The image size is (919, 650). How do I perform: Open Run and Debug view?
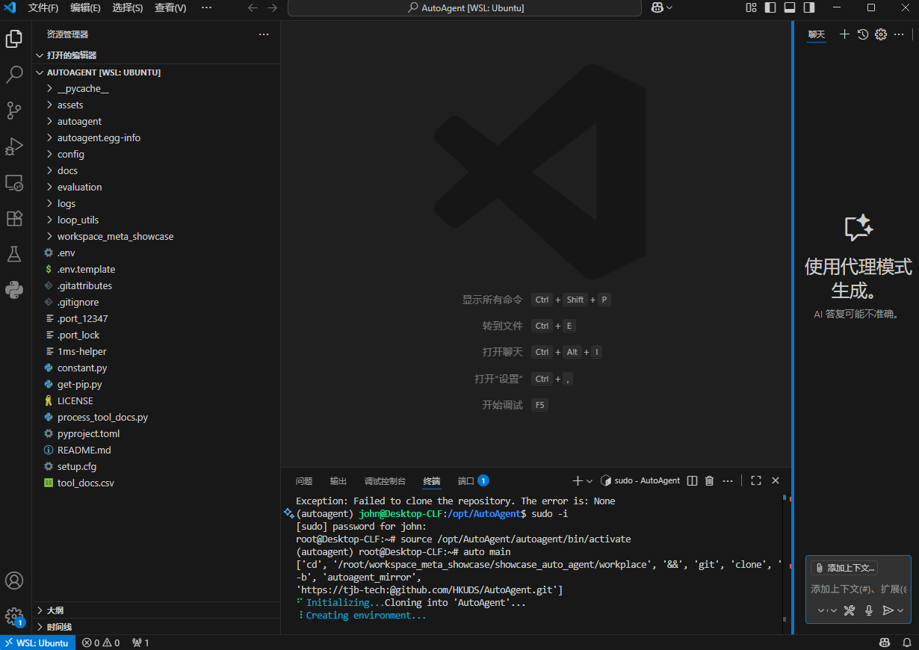coord(14,146)
